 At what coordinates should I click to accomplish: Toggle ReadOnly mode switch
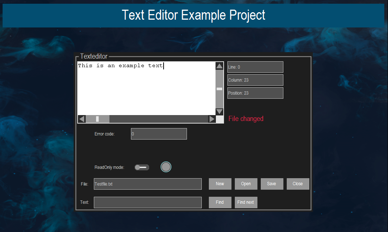tap(142, 167)
